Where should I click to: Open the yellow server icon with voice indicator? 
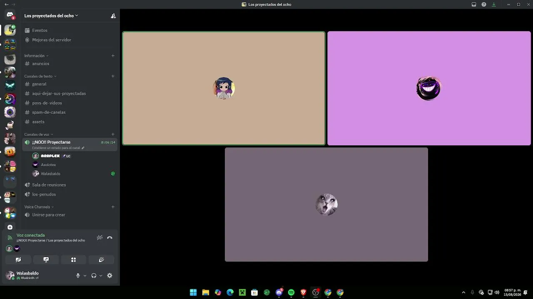(x=10, y=30)
